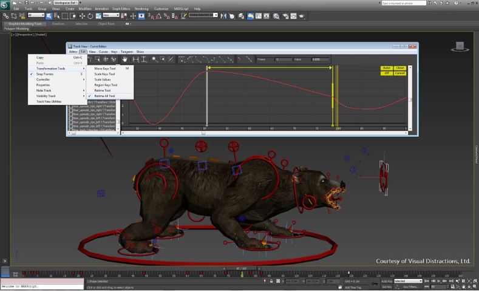Toggle Angle Snap
This screenshot has width=479, height=291.
click(158, 16)
